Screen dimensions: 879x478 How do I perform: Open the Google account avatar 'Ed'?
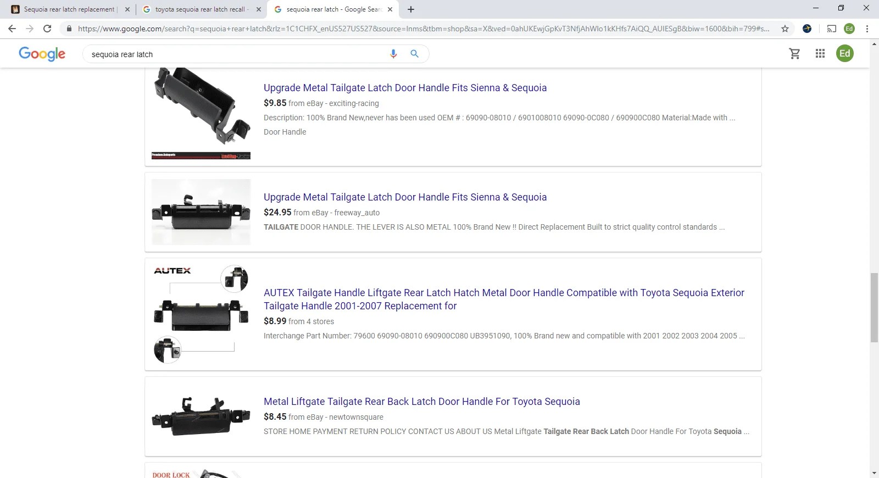point(845,53)
